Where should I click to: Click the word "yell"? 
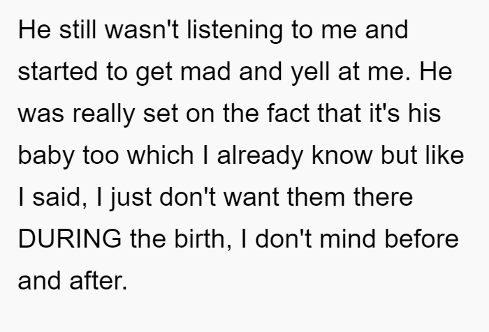(x=310, y=72)
